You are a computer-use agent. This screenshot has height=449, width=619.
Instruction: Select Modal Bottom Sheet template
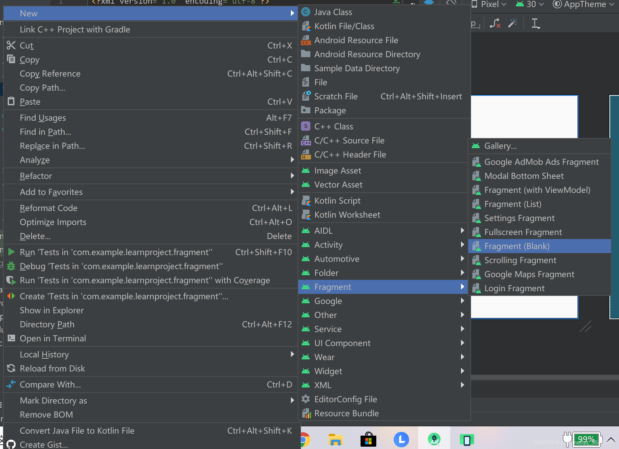click(540, 176)
